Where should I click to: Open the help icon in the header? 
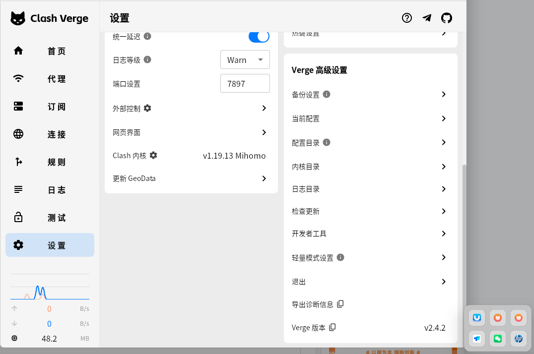pyautogui.click(x=406, y=18)
